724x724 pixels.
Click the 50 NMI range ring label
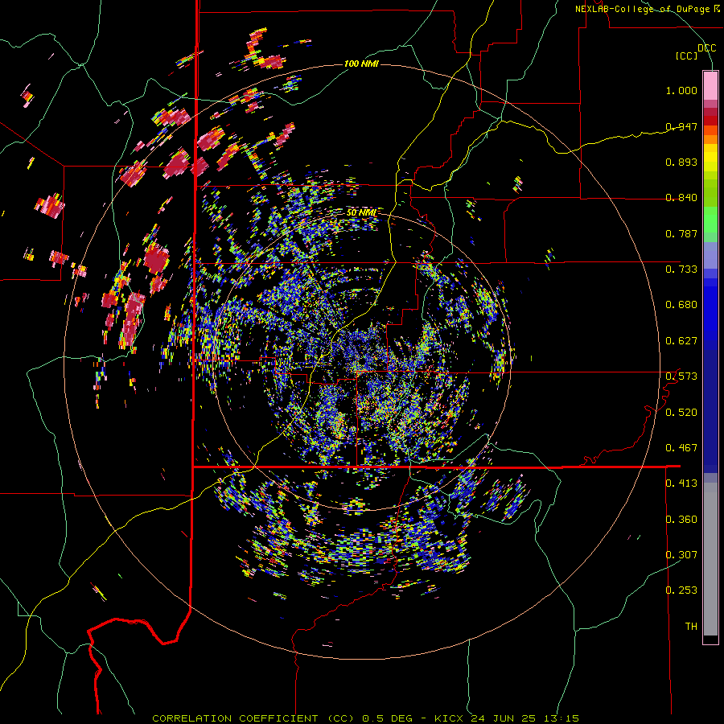pyautogui.click(x=361, y=213)
